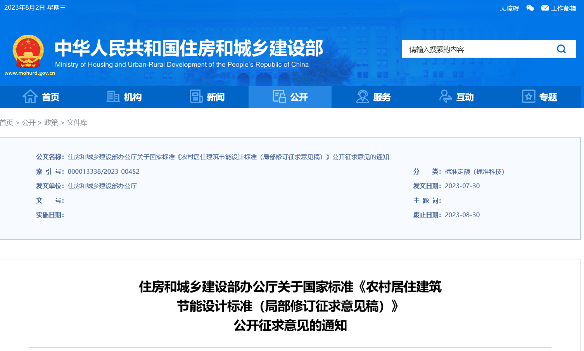Click the national emblem logo
This screenshot has width=584, height=351.
(x=28, y=51)
